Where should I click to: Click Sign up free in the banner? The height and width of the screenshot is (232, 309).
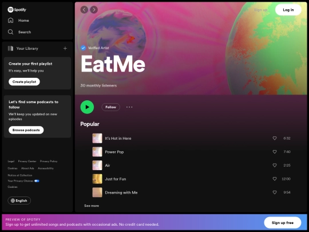click(283, 222)
